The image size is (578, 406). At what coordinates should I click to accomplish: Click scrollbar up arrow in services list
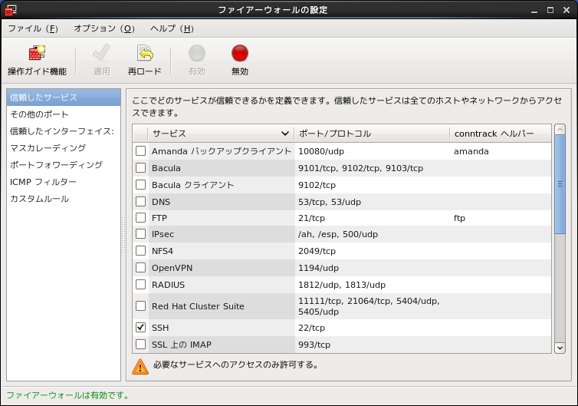pyautogui.click(x=560, y=130)
